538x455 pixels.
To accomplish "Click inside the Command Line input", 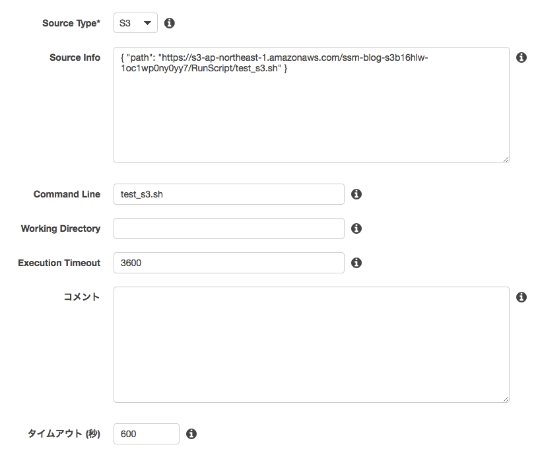I will [228, 194].
